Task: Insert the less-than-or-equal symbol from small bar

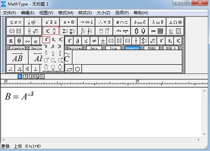Action: 86,41
